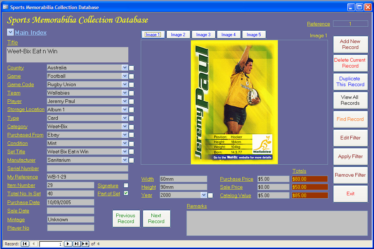The height and width of the screenshot is (249, 374).
Task: Click the Find Record button
Action: click(350, 119)
